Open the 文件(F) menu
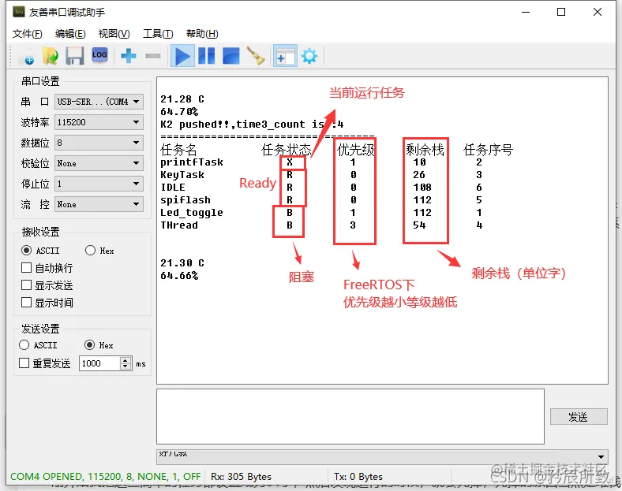The image size is (622, 491). tap(27, 34)
